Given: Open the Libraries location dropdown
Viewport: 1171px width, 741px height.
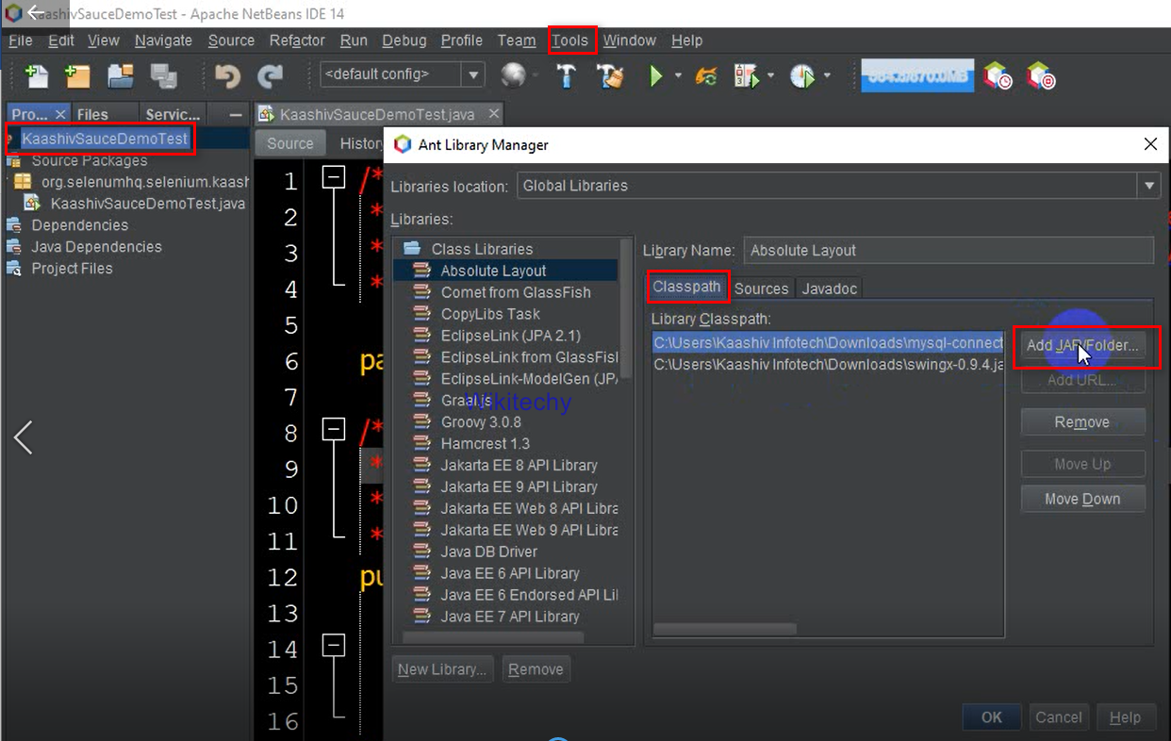Looking at the screenshot, I should pos(1148,186).
